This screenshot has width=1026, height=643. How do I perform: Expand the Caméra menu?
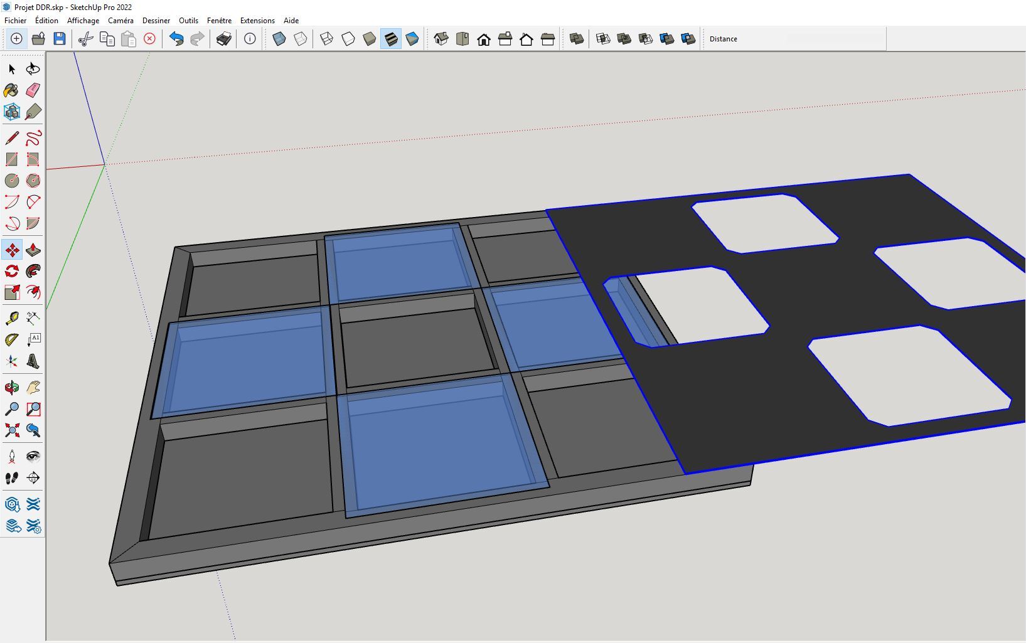coord(120,21)
